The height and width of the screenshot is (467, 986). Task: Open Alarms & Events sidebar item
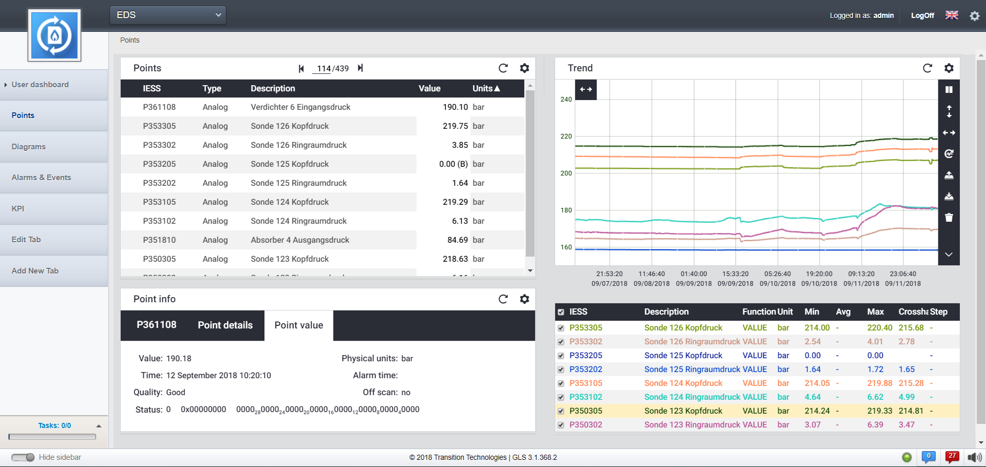[41, 178]
